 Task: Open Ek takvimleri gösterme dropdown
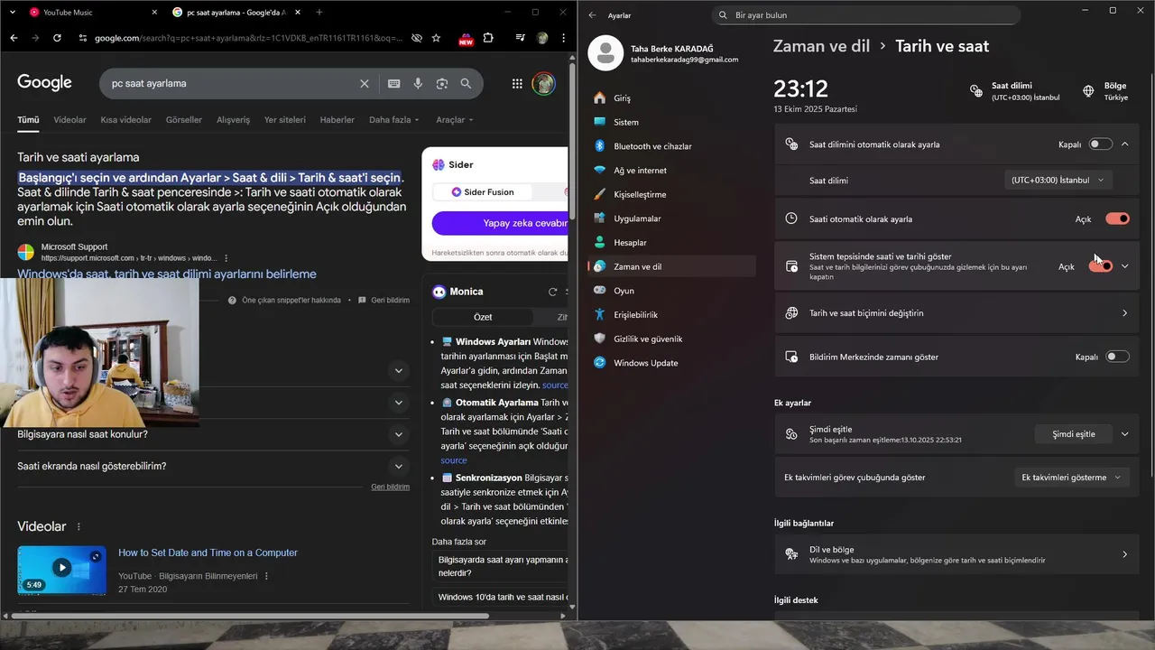tap(1071, 478)
